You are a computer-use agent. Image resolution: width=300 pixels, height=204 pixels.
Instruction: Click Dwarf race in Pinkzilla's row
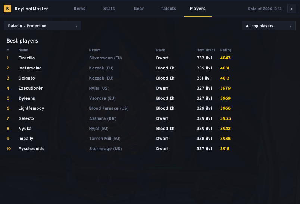[162, 58]
